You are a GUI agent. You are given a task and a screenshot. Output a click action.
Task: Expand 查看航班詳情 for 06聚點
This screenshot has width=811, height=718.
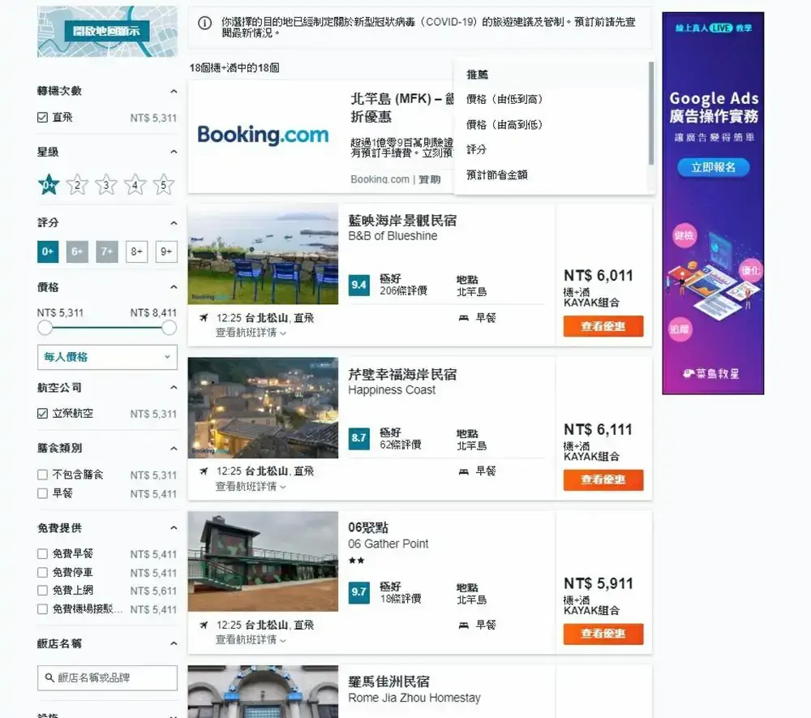[x=251, y=640]
